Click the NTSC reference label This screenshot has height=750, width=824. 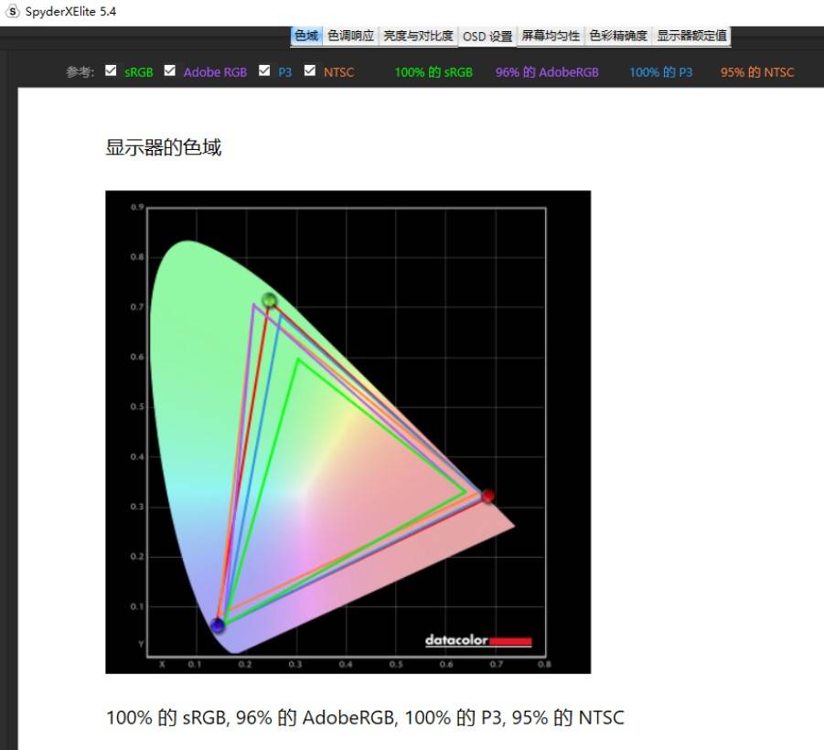[338, 72]
